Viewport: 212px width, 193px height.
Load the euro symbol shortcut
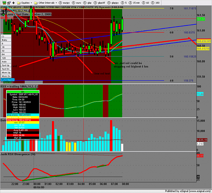click(77, 3)
